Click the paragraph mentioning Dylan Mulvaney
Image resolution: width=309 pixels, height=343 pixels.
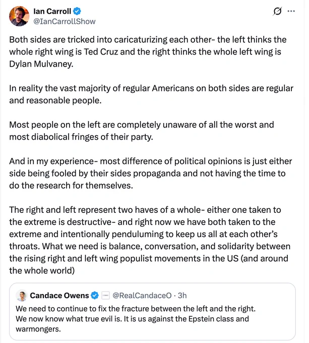(148, 52)
